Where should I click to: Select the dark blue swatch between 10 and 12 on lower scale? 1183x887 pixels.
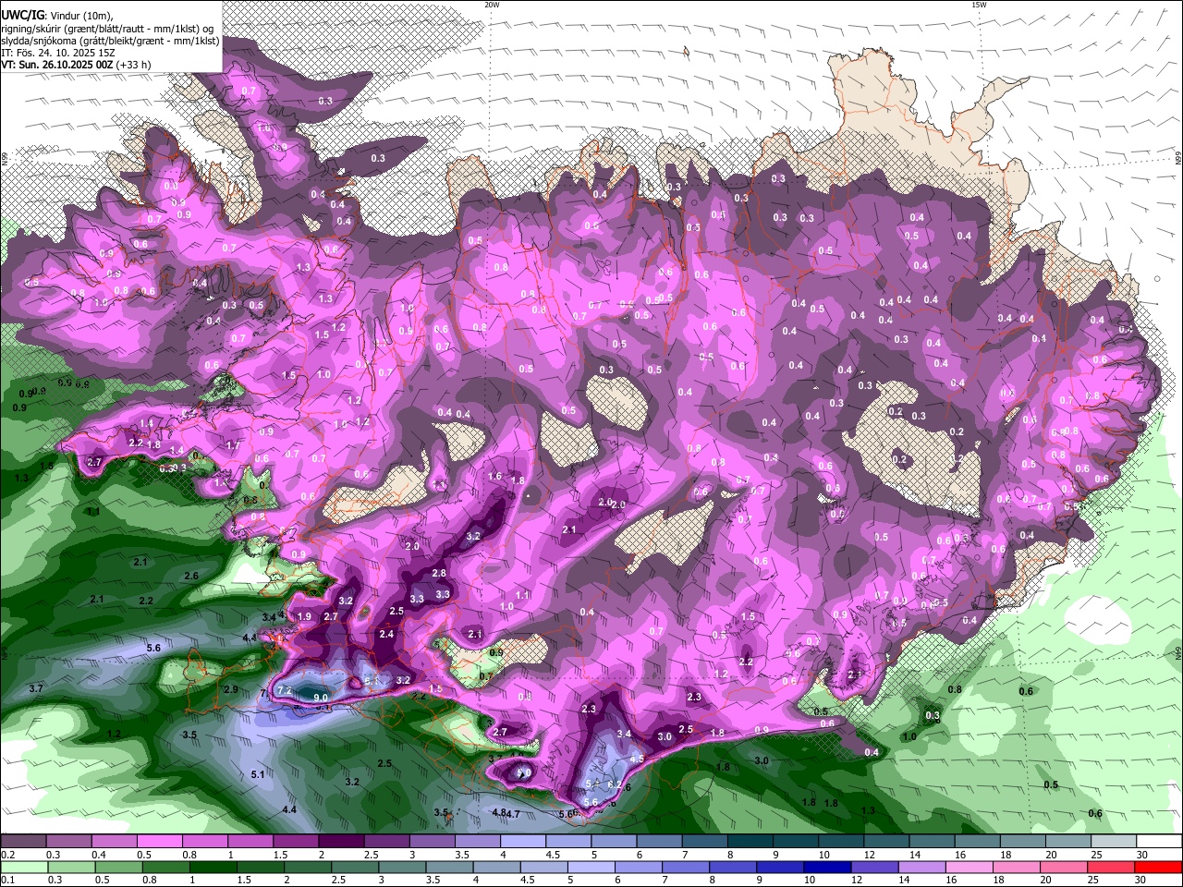827,867
